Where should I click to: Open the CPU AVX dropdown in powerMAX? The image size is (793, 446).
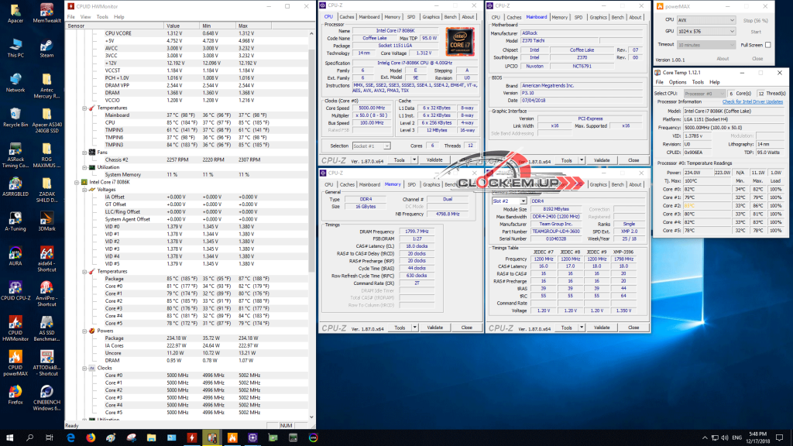tap(706, 20)
